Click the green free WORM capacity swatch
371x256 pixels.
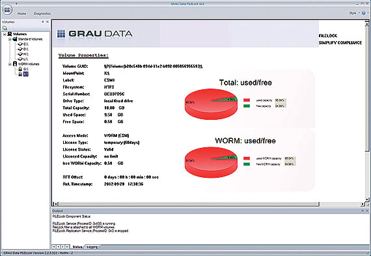pyautogui.click(x=247, y=164)
